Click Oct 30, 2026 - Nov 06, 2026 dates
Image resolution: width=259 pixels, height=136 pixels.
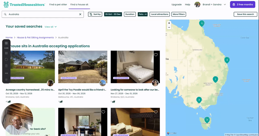click(x=72, y=93)
